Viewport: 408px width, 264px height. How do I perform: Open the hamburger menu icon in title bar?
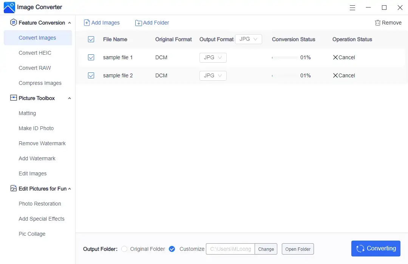tap(352, 8)
